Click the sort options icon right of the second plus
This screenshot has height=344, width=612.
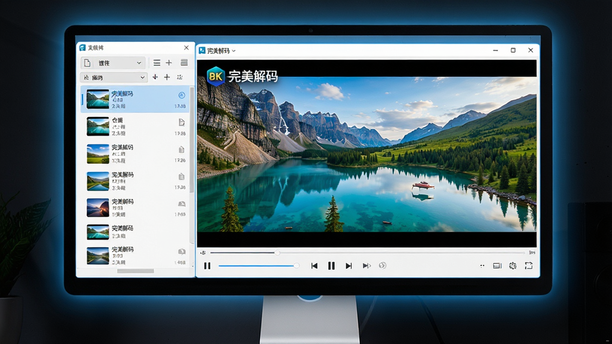[179, 77]
